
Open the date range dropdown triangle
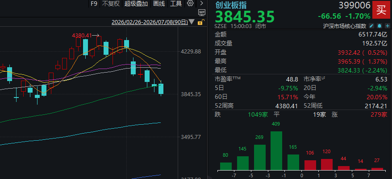(192, 22)
